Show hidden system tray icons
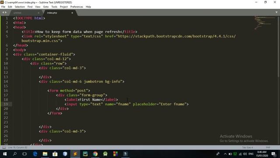Image resolution: width=280 pixels, height=158 pixels. pos(225,154)
